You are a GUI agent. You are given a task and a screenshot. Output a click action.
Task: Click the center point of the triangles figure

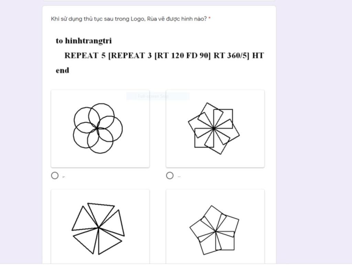[99, 228]
